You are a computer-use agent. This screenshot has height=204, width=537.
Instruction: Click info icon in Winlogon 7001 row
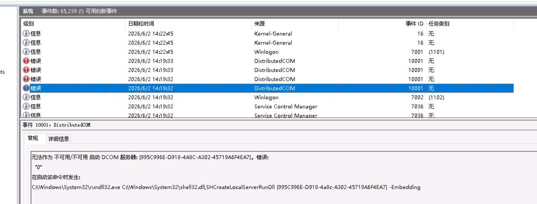26,52
